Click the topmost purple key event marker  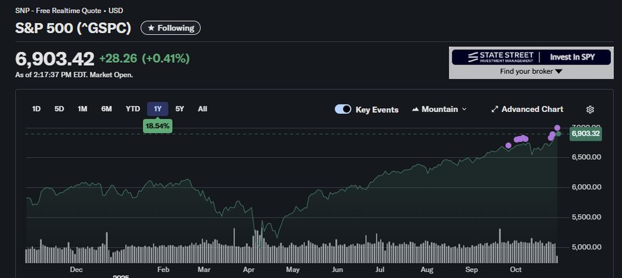click(x=557, y=128)
